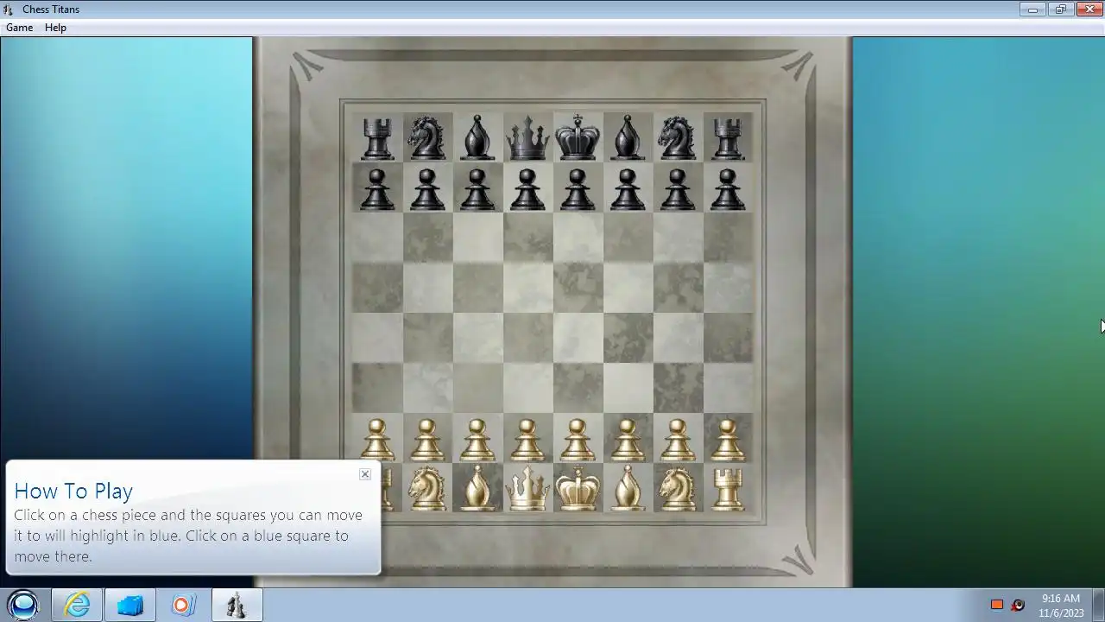Select the black king
This screenshot has width=1105, height=622.
click(x=578, y=136)
